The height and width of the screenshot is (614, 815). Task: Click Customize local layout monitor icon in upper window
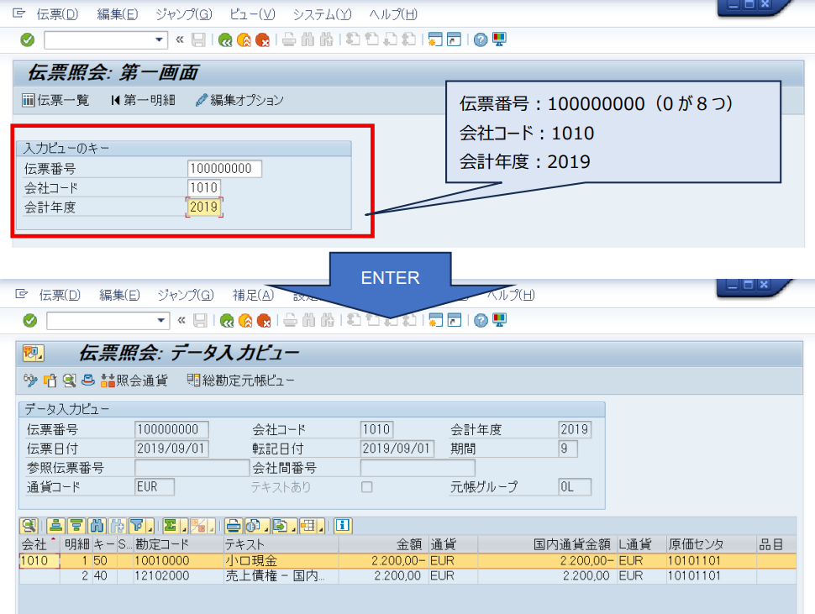pyautogui.click(x=499, y=39)
